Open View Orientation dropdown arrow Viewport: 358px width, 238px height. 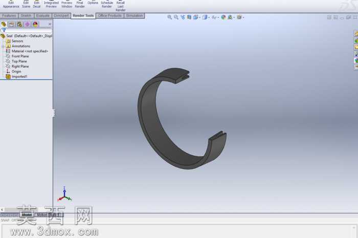point(199,17)
